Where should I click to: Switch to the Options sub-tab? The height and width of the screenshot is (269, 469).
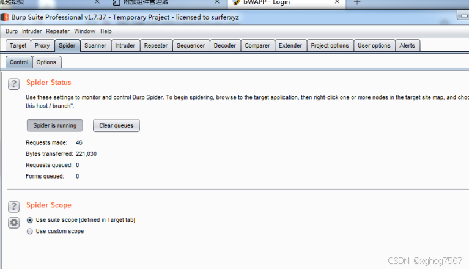[46, 62]
